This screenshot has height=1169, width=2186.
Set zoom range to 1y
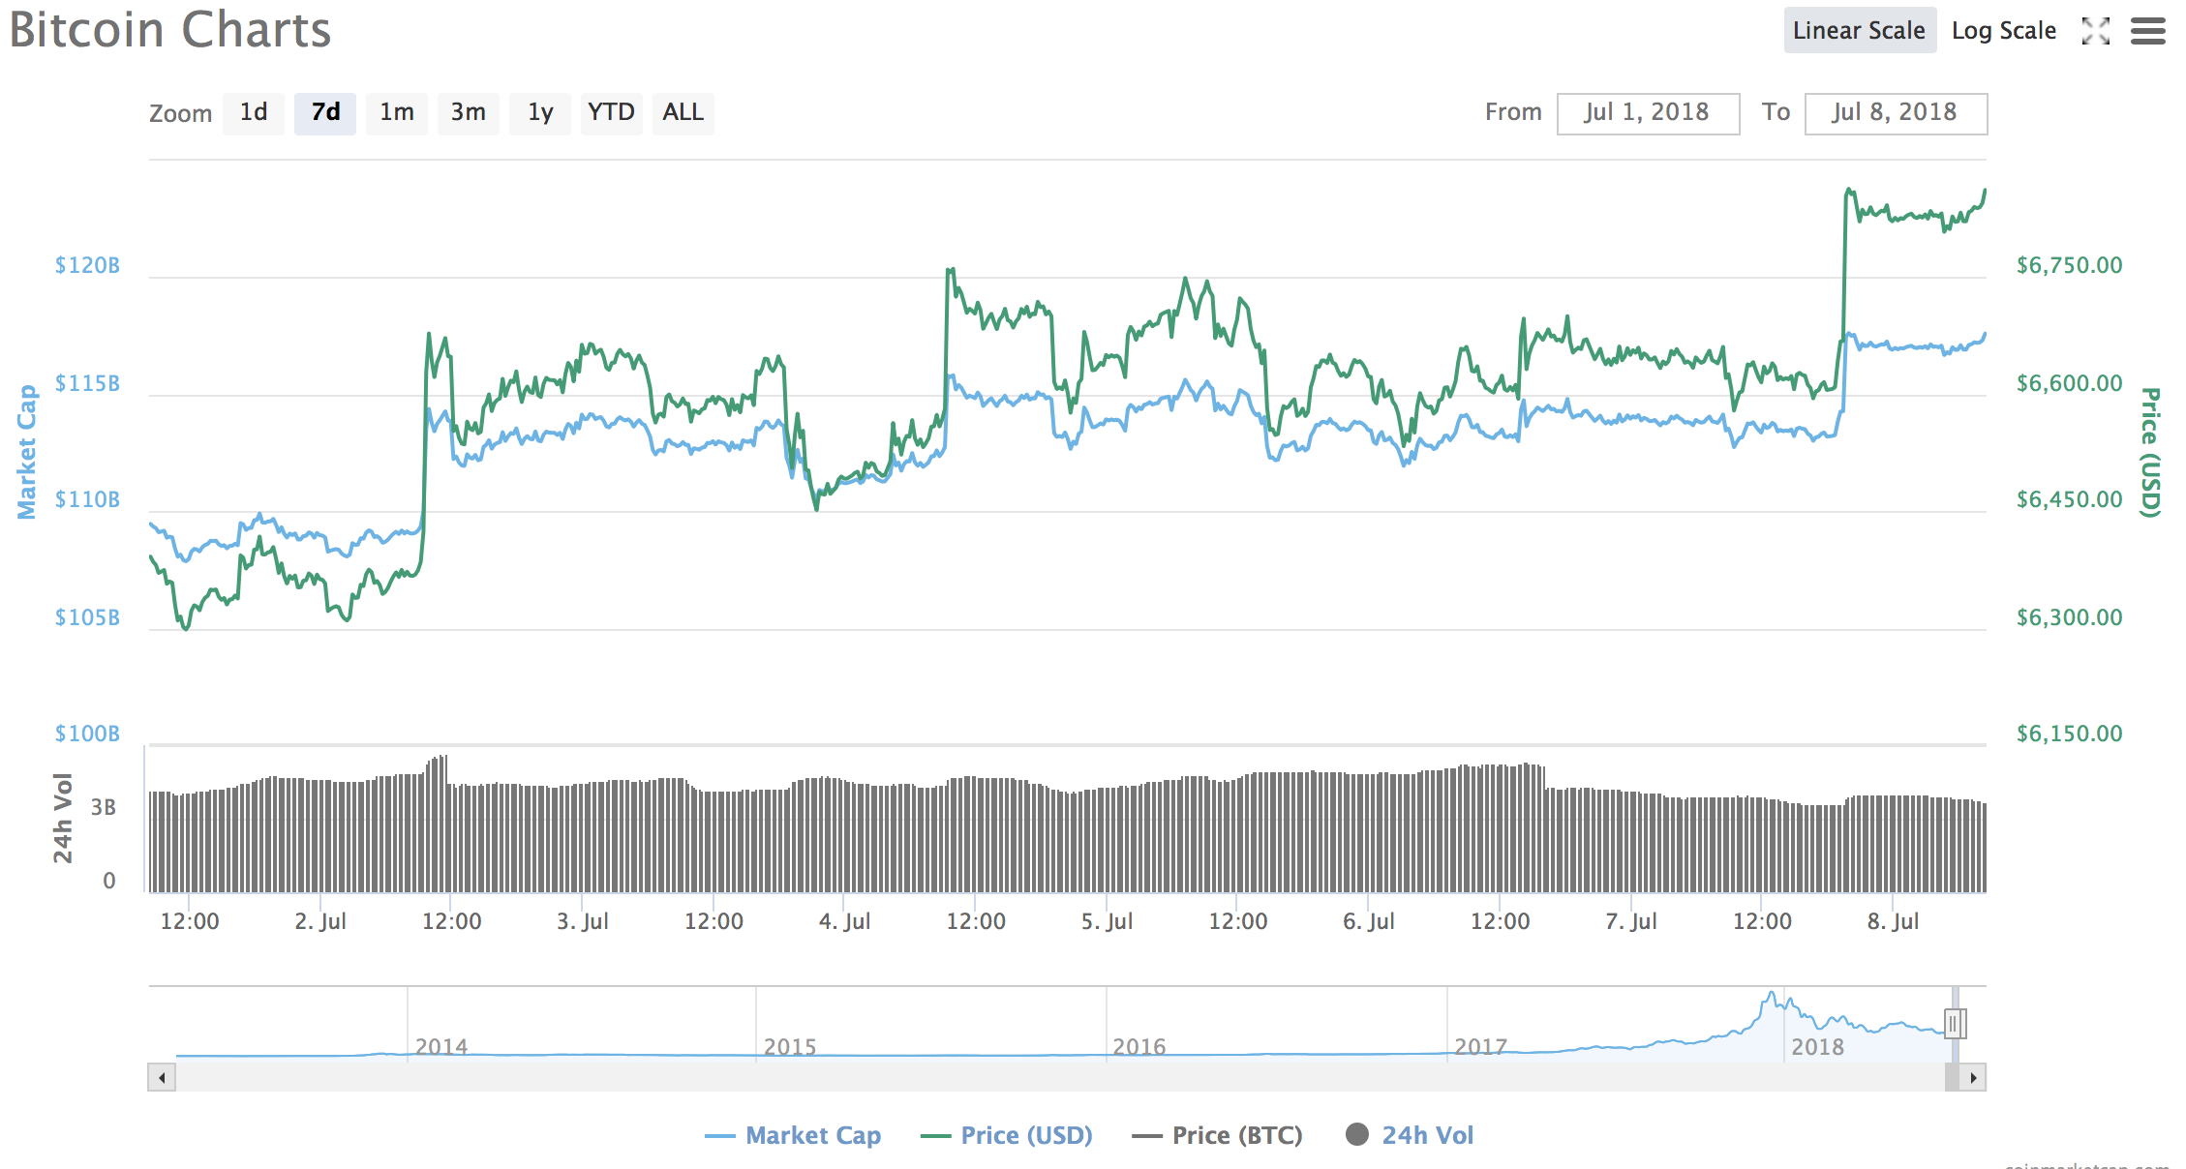click(540, 113)
